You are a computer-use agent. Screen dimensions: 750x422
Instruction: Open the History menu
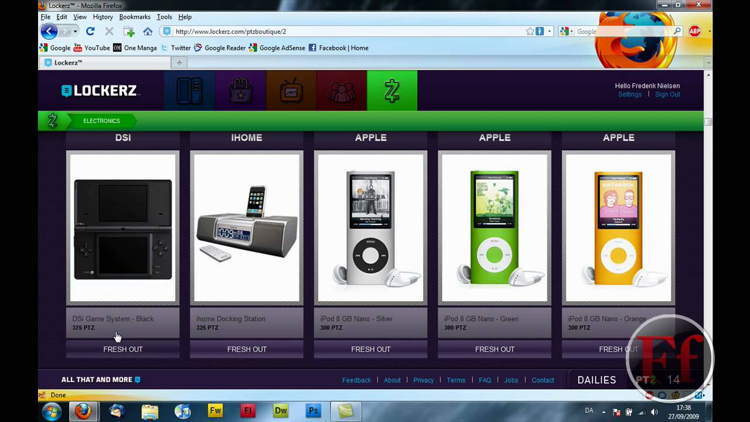pos(103,17)
